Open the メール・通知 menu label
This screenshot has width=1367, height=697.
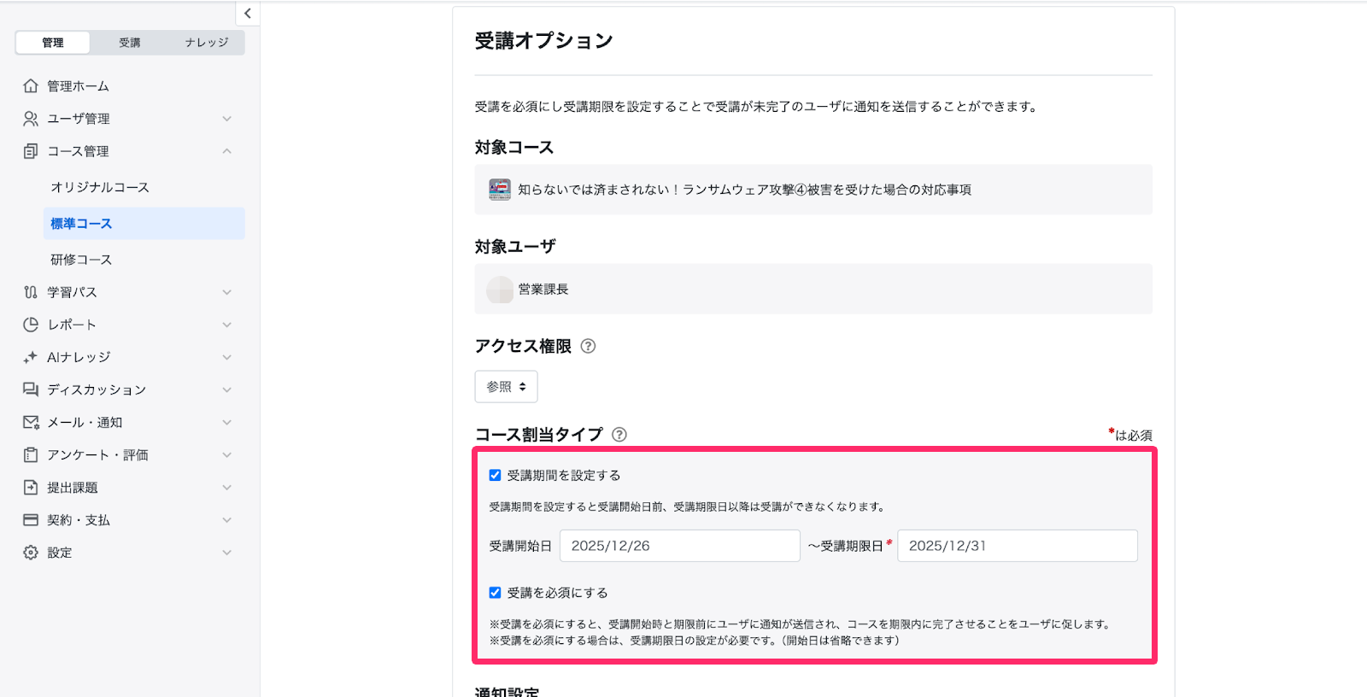tap(85, 422)
